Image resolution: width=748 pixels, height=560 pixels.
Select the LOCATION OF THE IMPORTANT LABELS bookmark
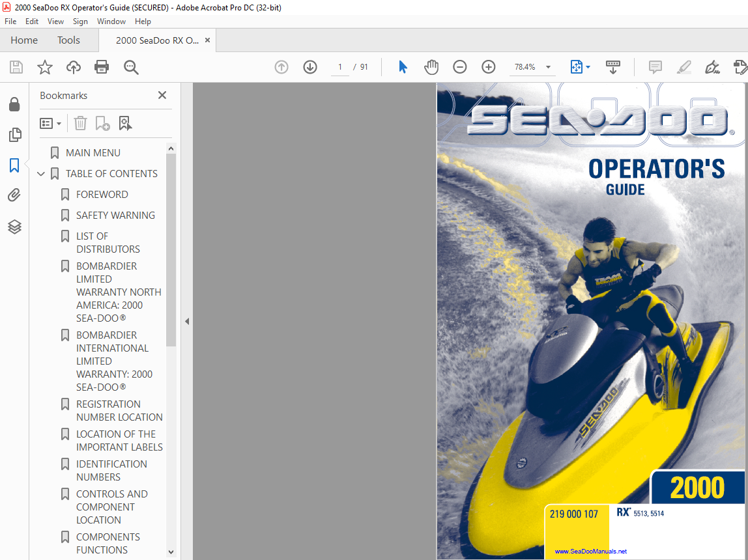[x=119, y=441]
